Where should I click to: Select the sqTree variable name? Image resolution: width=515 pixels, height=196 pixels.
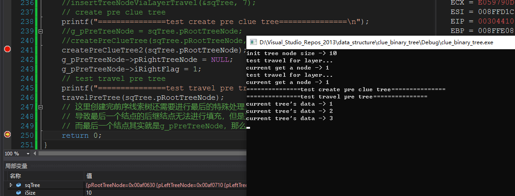33,185
